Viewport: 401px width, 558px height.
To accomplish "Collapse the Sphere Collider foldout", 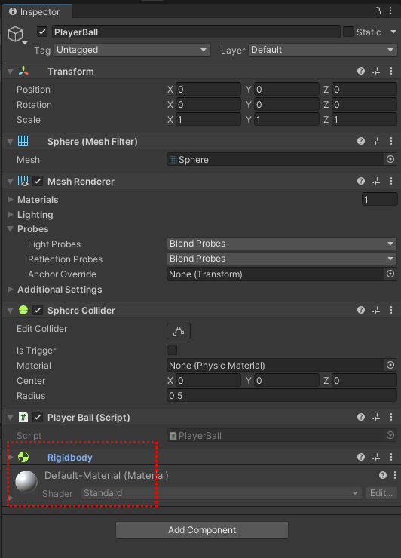I will 11,311.
